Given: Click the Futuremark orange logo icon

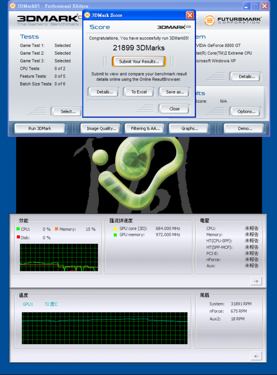Looking at the screenshot, I should pyautogui.click(x=209, y=20).
